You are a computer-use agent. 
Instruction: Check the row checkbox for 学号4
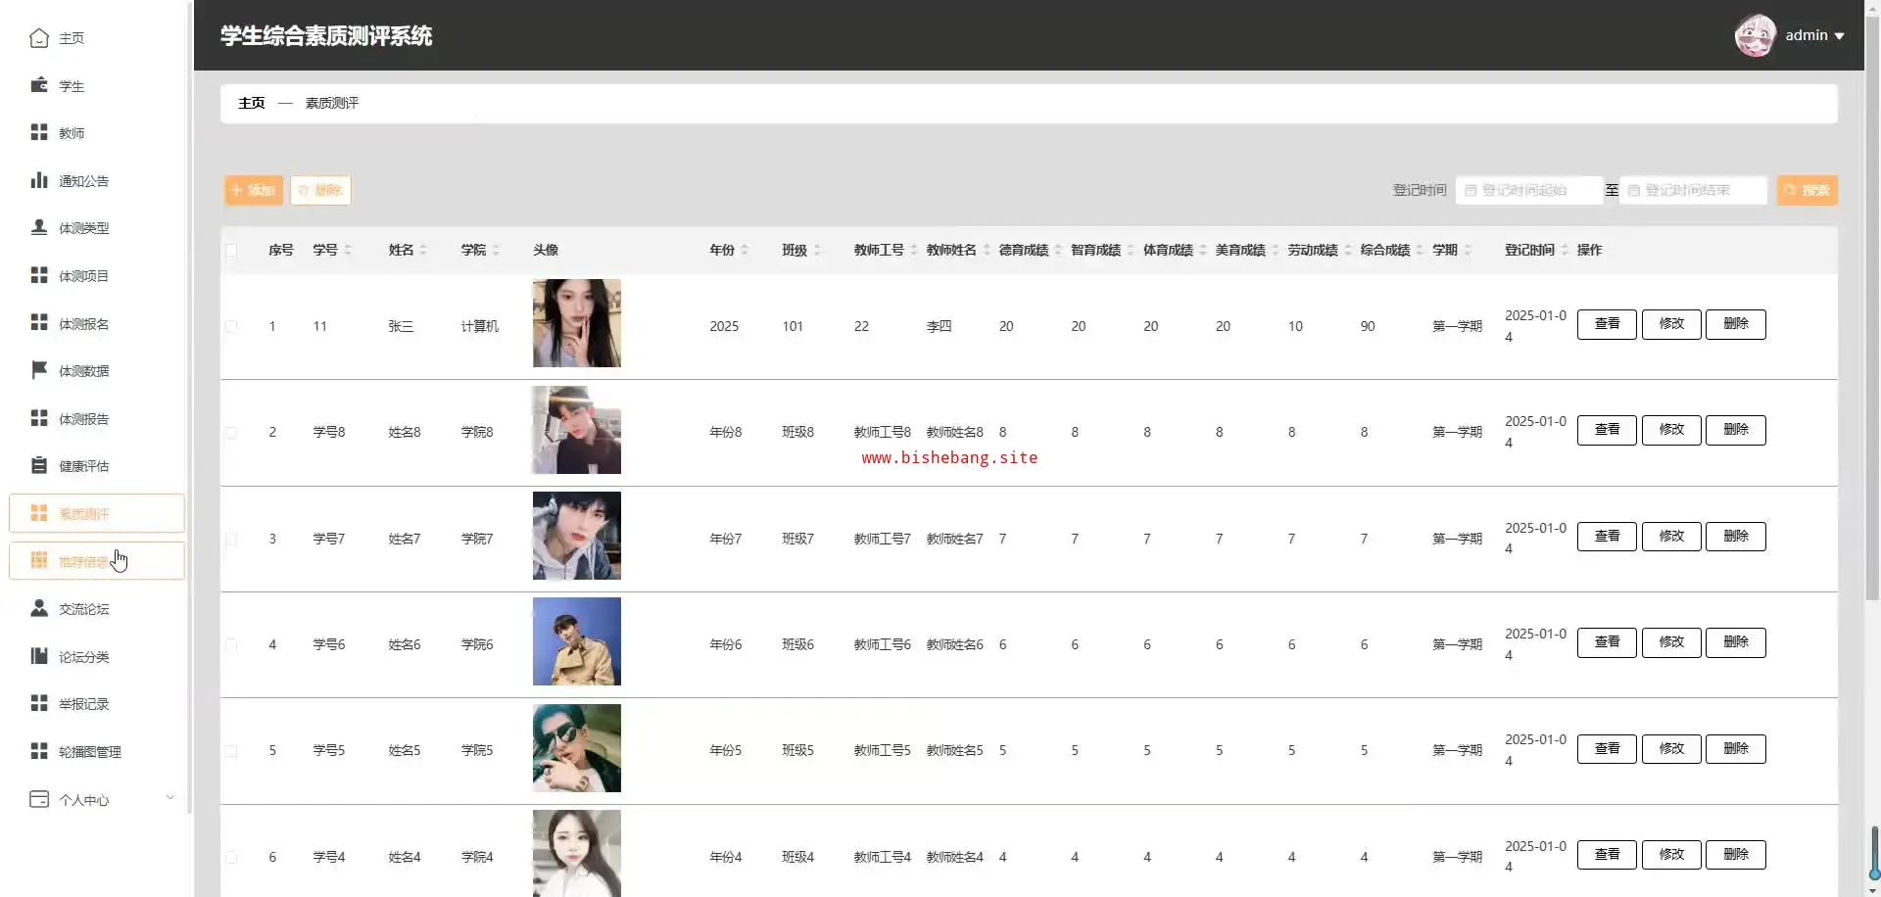231,857
